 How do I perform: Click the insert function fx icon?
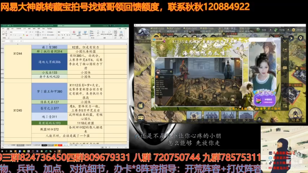point(21,41)
